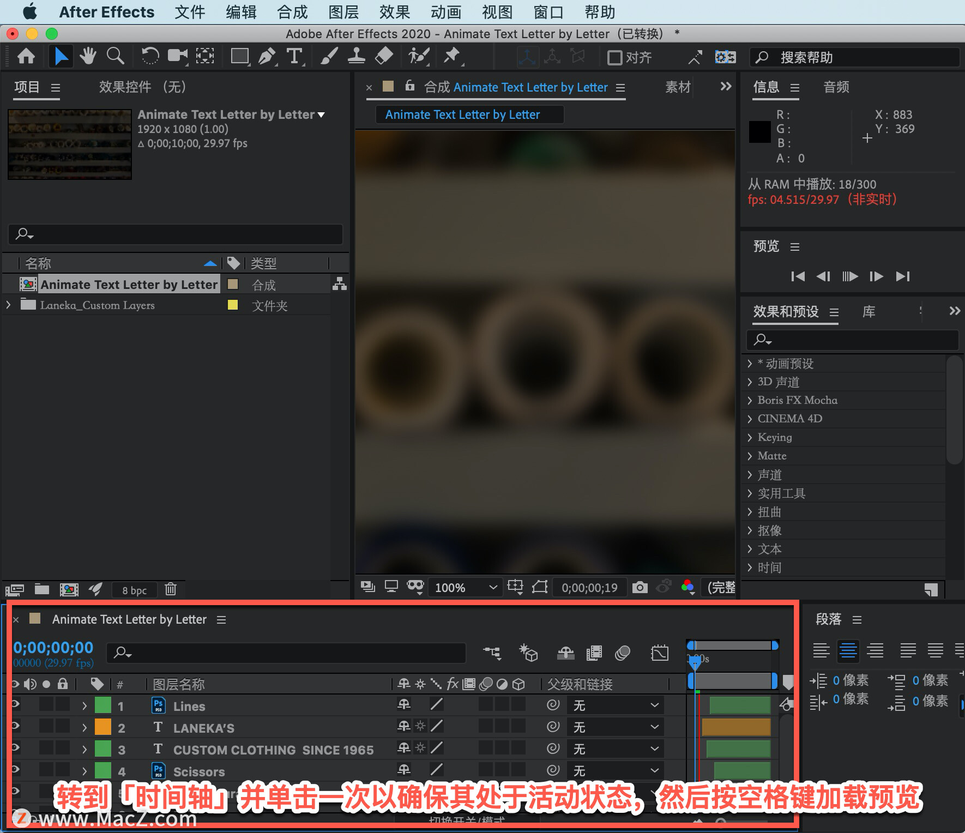Select the Puppet Pin tool
The height and width of the screenshot is (833, 965).
tap(453, 56)
